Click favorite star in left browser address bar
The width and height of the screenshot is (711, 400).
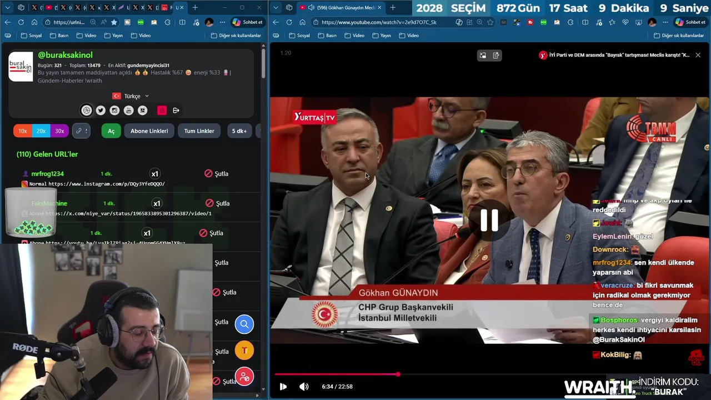114,22
